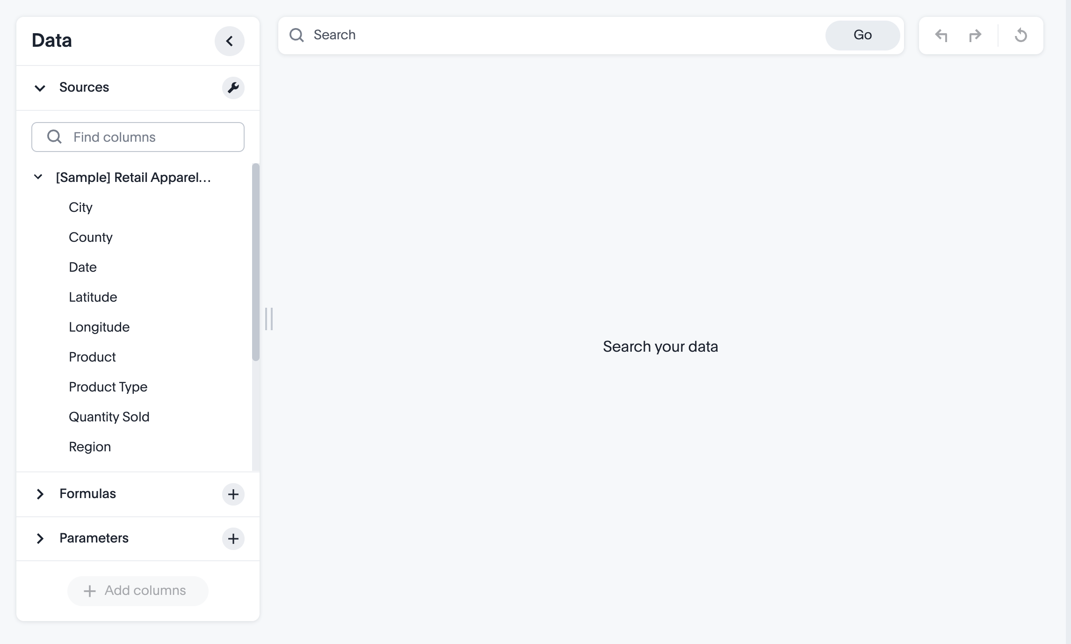Click the column list scrollbar

[x=256, y=262]
